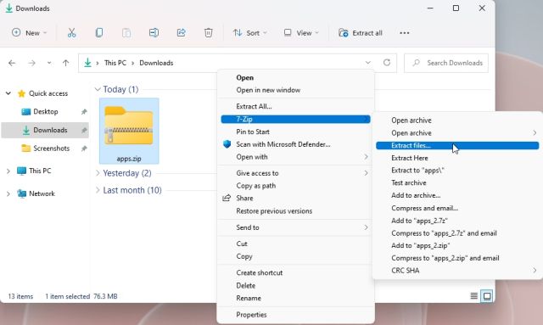The width and height of the screenshot is (543, 325).
Task: Choose Open in new window
Action: [x=268, y=90]
